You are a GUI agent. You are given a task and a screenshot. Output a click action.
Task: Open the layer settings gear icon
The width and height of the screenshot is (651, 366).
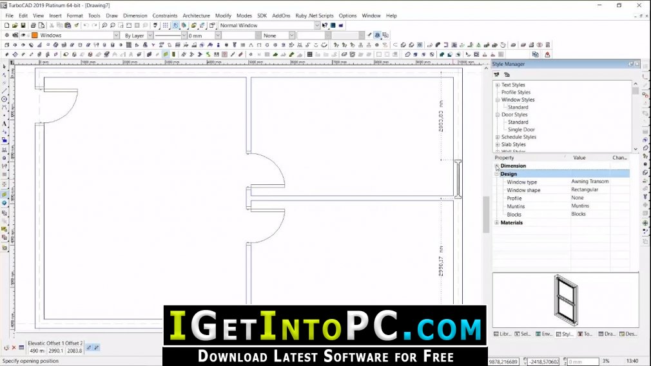[6, 35]
